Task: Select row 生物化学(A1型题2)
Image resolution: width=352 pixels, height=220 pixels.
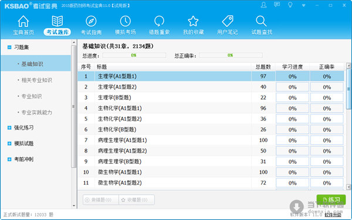Action: pos(211,119)
